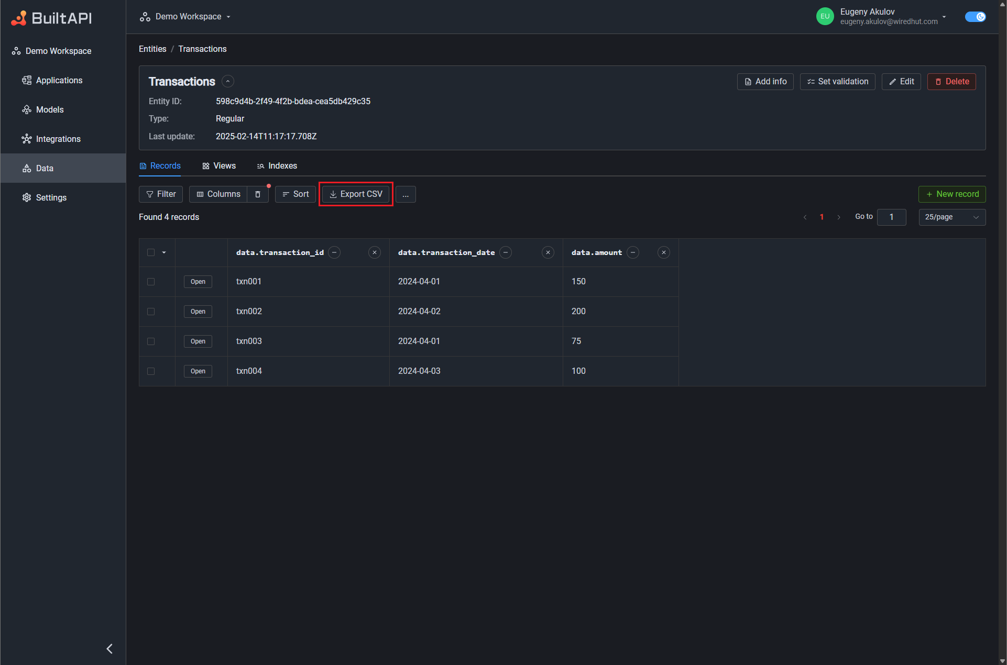Screen dimensions: 1007x665
Task: Create a New record
Action: [951, 194]
